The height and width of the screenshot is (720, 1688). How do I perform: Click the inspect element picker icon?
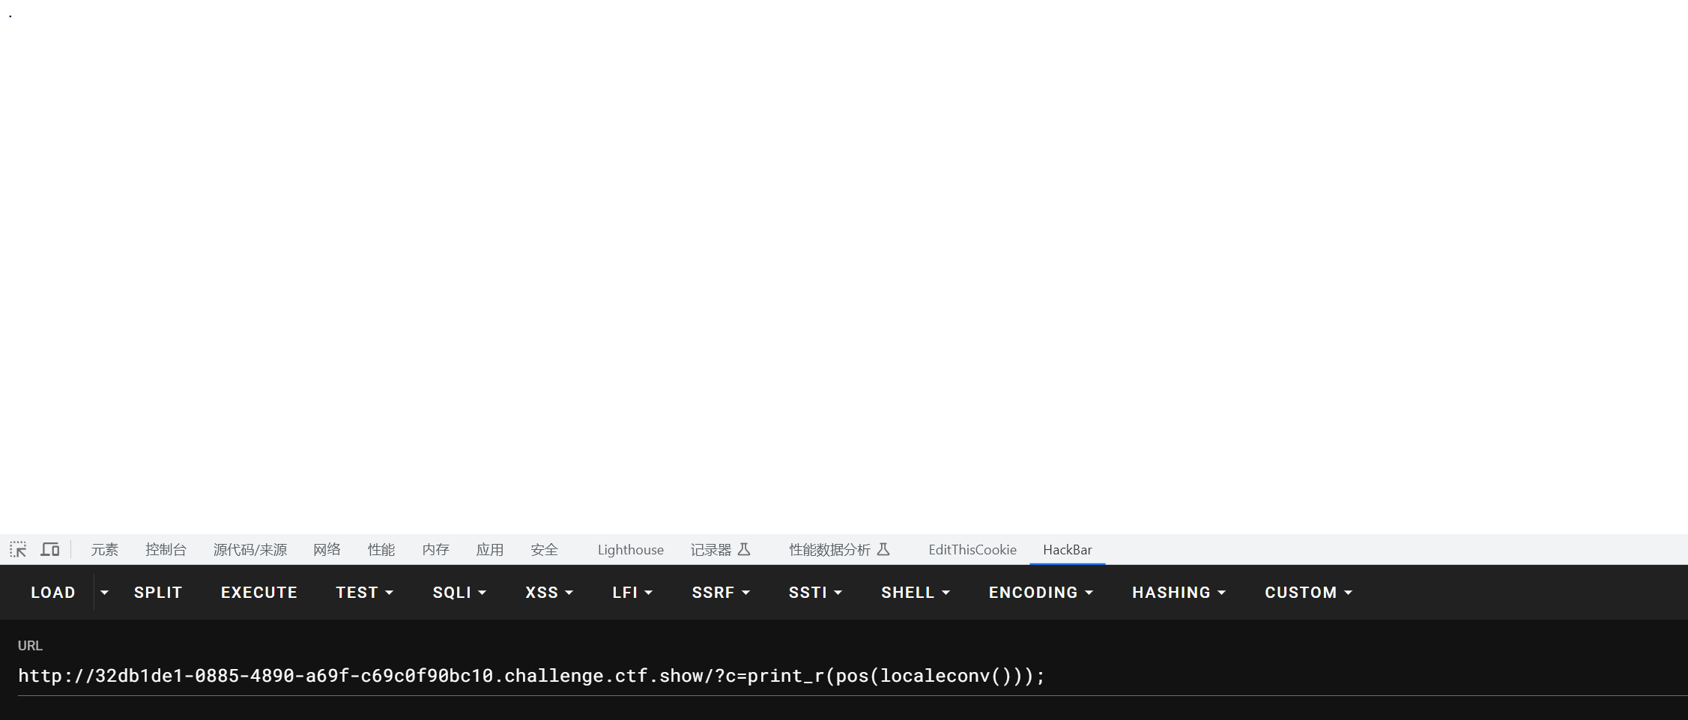(18, 549)
